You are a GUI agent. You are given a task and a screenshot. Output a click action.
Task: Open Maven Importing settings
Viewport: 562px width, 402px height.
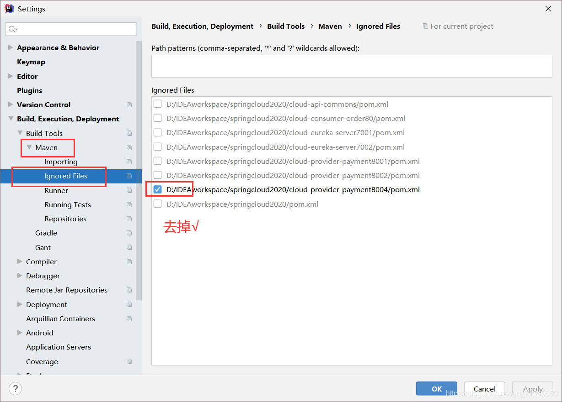pos(61,162)
